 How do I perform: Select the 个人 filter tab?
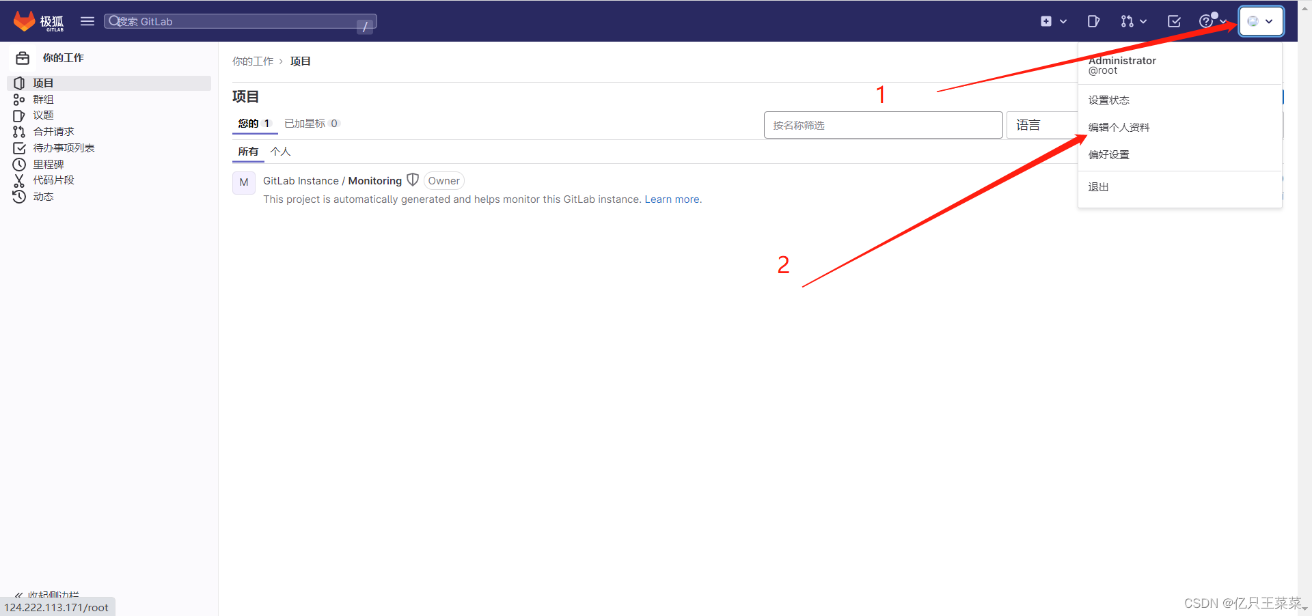281,152
